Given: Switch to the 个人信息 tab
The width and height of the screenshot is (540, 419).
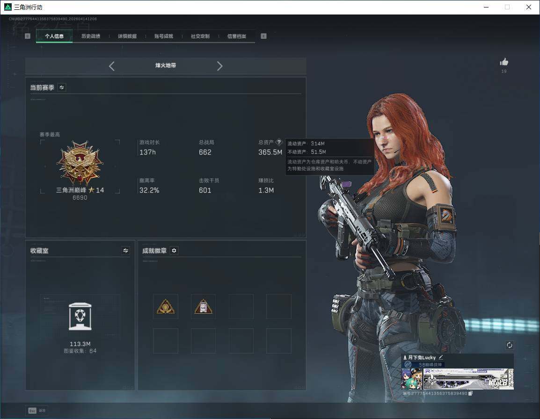Looking at the screenshot, I should point(54,36).
